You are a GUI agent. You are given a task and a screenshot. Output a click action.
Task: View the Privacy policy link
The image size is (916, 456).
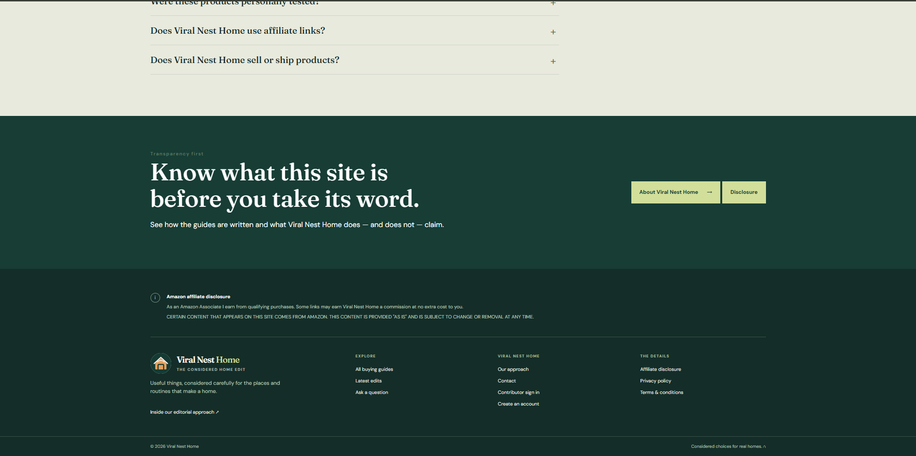click(655, 381)
